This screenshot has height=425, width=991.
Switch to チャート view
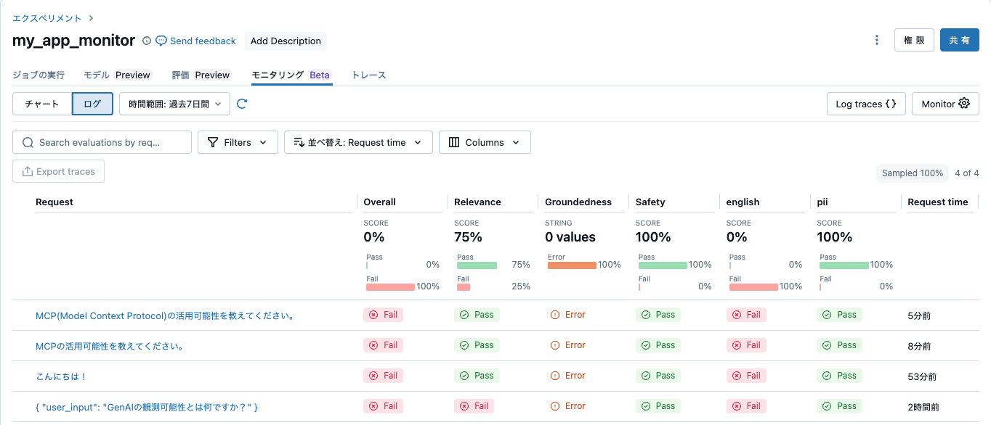click(x=42, y=104)
